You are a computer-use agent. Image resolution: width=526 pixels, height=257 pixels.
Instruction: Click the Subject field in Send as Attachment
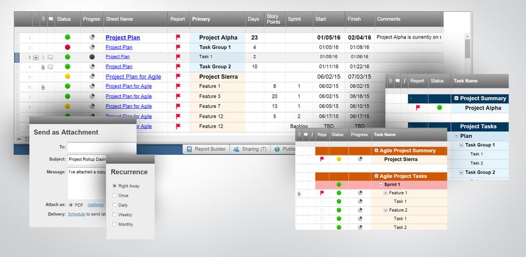point(87,159)
